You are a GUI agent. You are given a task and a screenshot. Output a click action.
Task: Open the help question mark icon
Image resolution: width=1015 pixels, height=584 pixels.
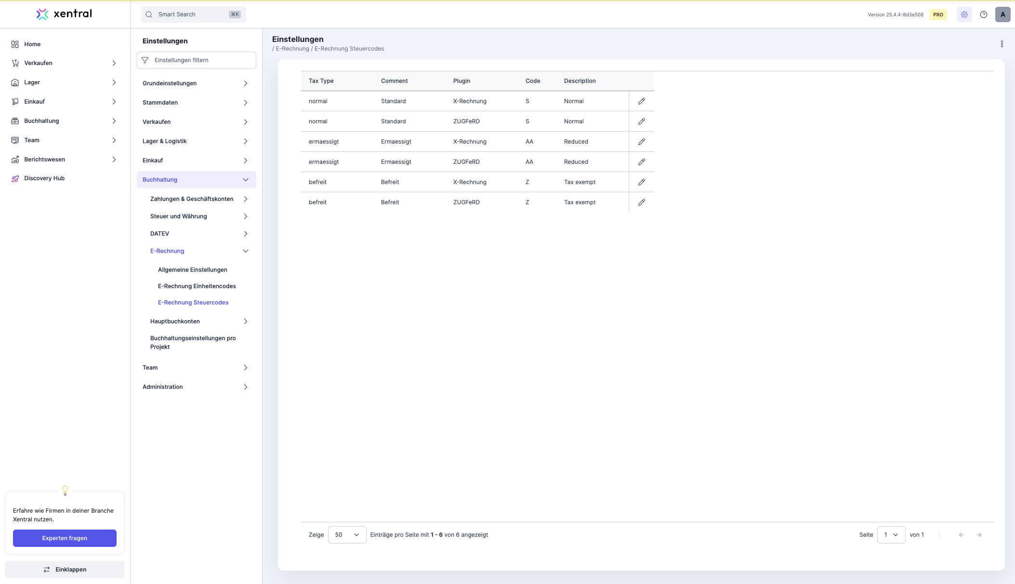pos(984,14)
